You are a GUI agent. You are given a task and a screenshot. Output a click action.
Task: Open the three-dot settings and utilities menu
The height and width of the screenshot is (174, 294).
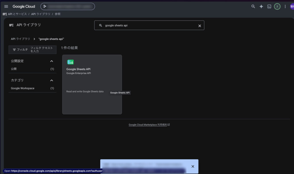click(285, 7)
